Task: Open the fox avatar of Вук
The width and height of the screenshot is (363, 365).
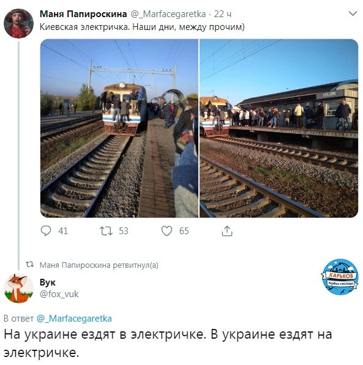Action: tap(18, 288)
